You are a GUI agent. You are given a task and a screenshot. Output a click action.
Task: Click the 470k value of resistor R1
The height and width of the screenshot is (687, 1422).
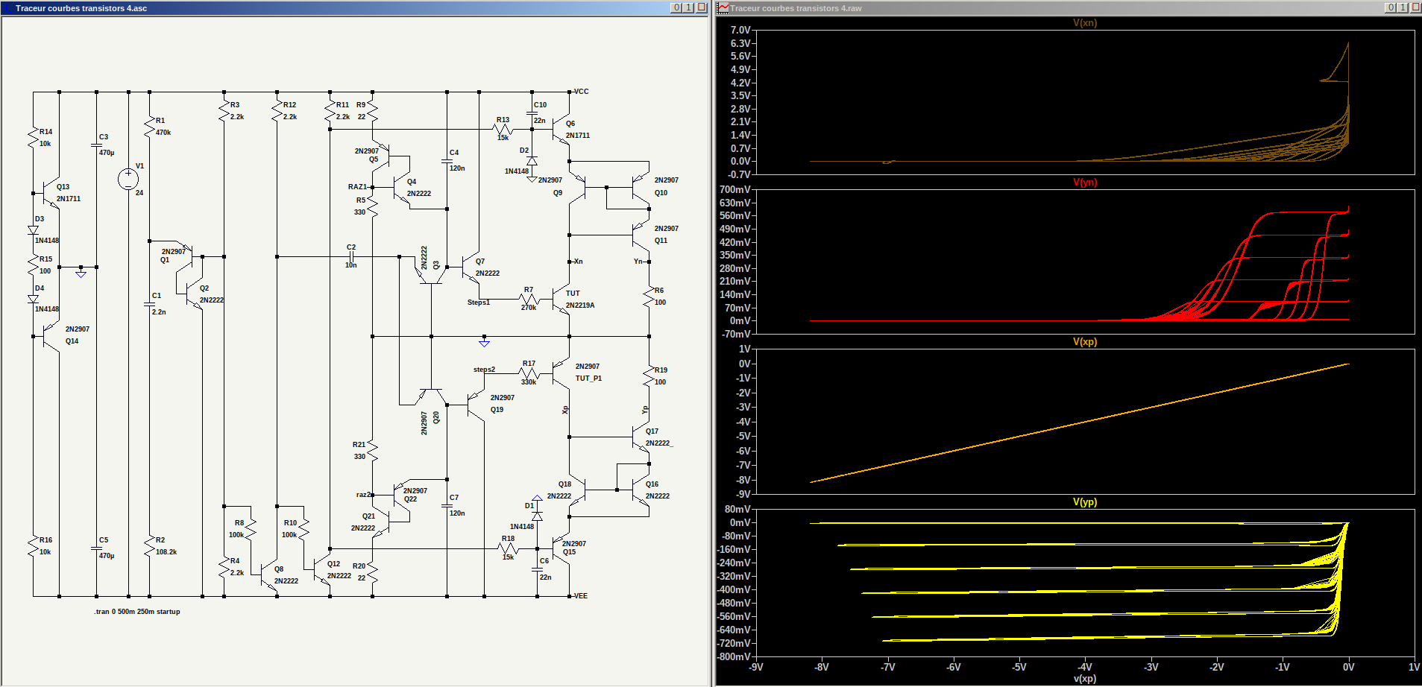[163, 133]
